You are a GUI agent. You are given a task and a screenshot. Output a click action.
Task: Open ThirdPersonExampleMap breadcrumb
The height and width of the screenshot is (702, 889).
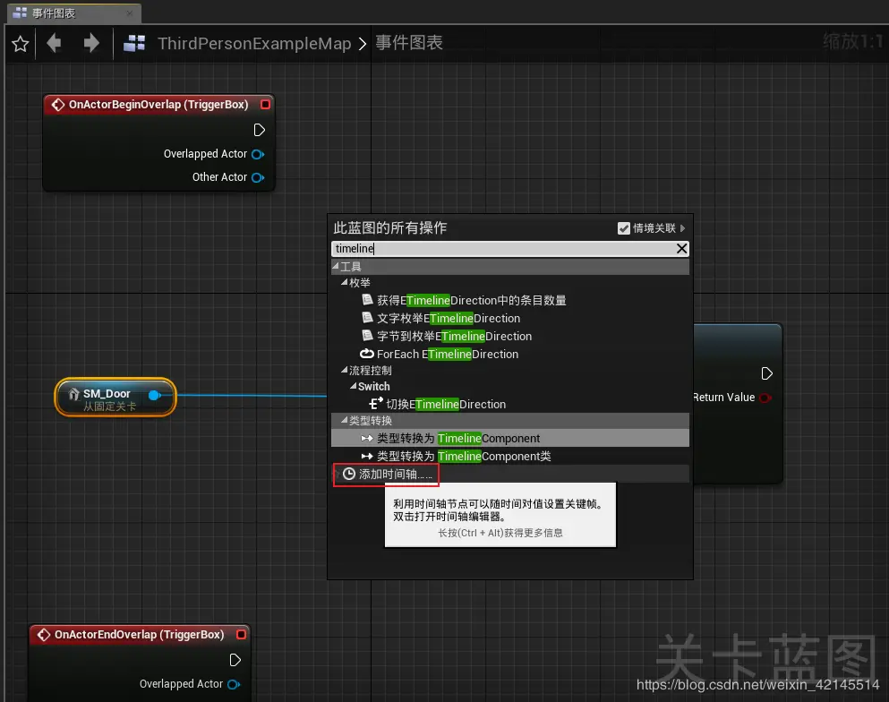(x=254, y=43)
